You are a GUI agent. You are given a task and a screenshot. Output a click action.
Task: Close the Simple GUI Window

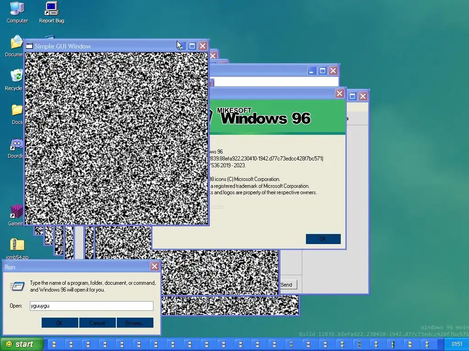click(202, 46)
